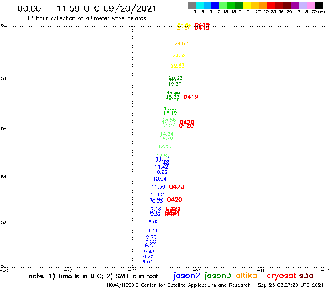Select the longitude axis label -24

pyautogui.click(x=132, y=270)
